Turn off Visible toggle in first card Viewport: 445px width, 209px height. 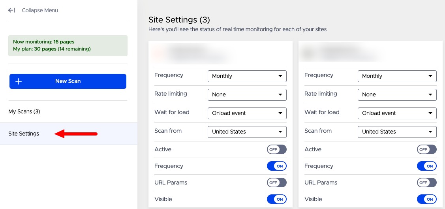tap(276, 199)
